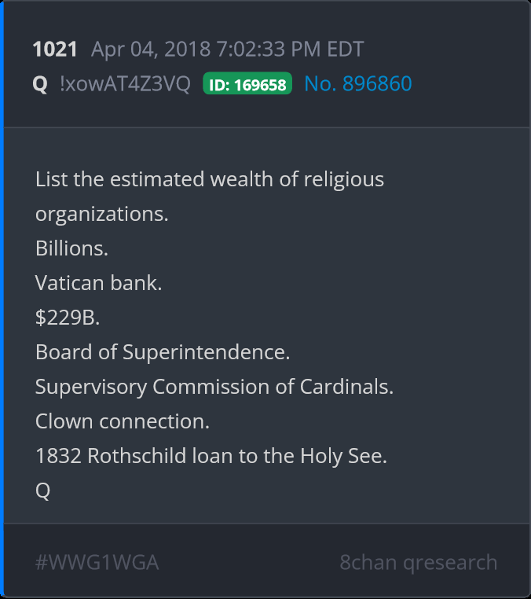Click the '1832 Rothschild loan' line
The width and height of the screenshot is (531, 599).
[x=211, y=456]
